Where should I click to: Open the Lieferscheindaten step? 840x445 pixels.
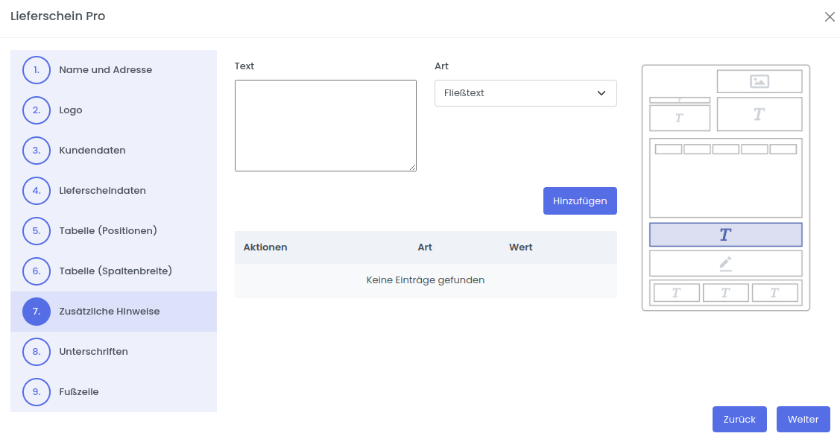point(102,191)
